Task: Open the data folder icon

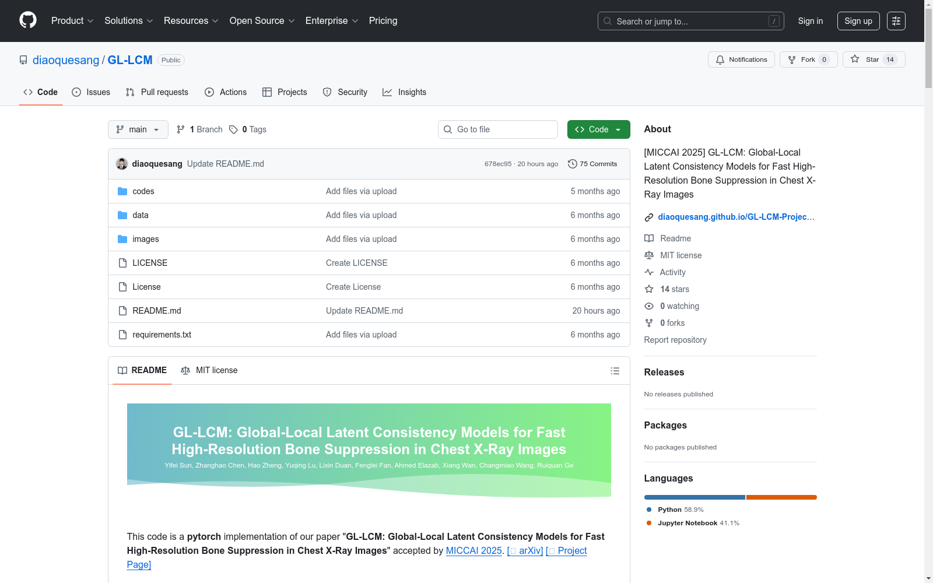Action: pyautogui.click(x=122, y=215)
